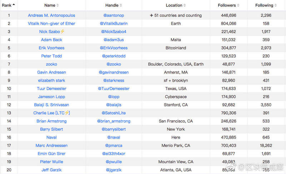Sort by the Followers column arrows

click(x=238, y=5)
